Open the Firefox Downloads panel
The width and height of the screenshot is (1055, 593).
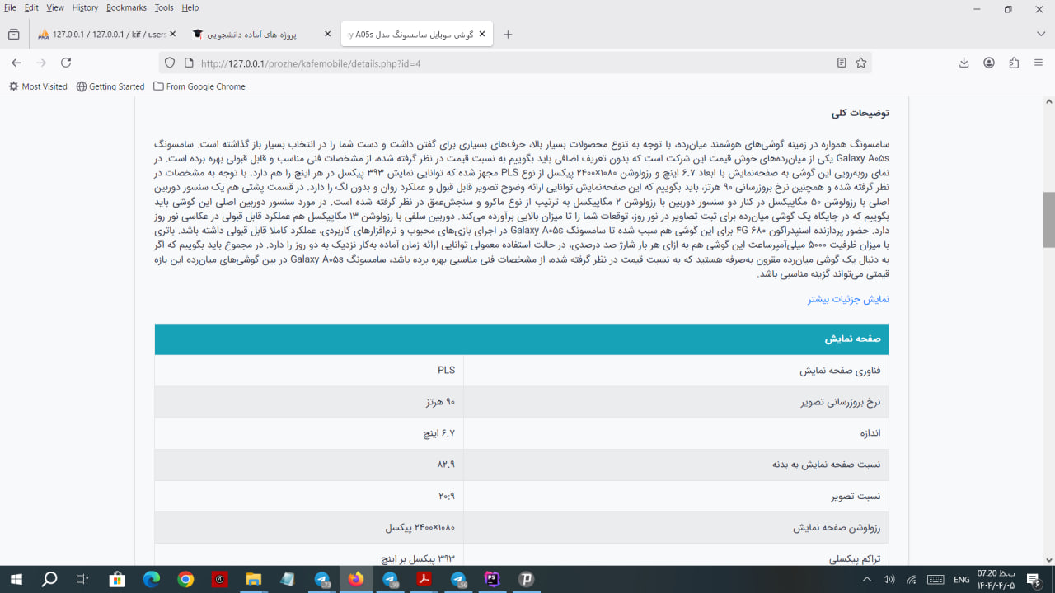pos(964,63)
